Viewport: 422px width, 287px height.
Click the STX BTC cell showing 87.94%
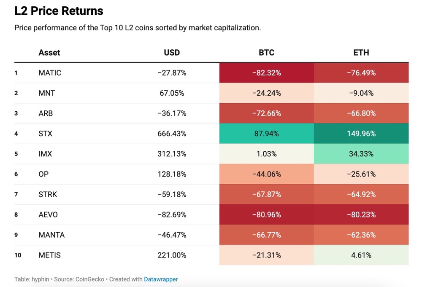click(x=266, y=134)
